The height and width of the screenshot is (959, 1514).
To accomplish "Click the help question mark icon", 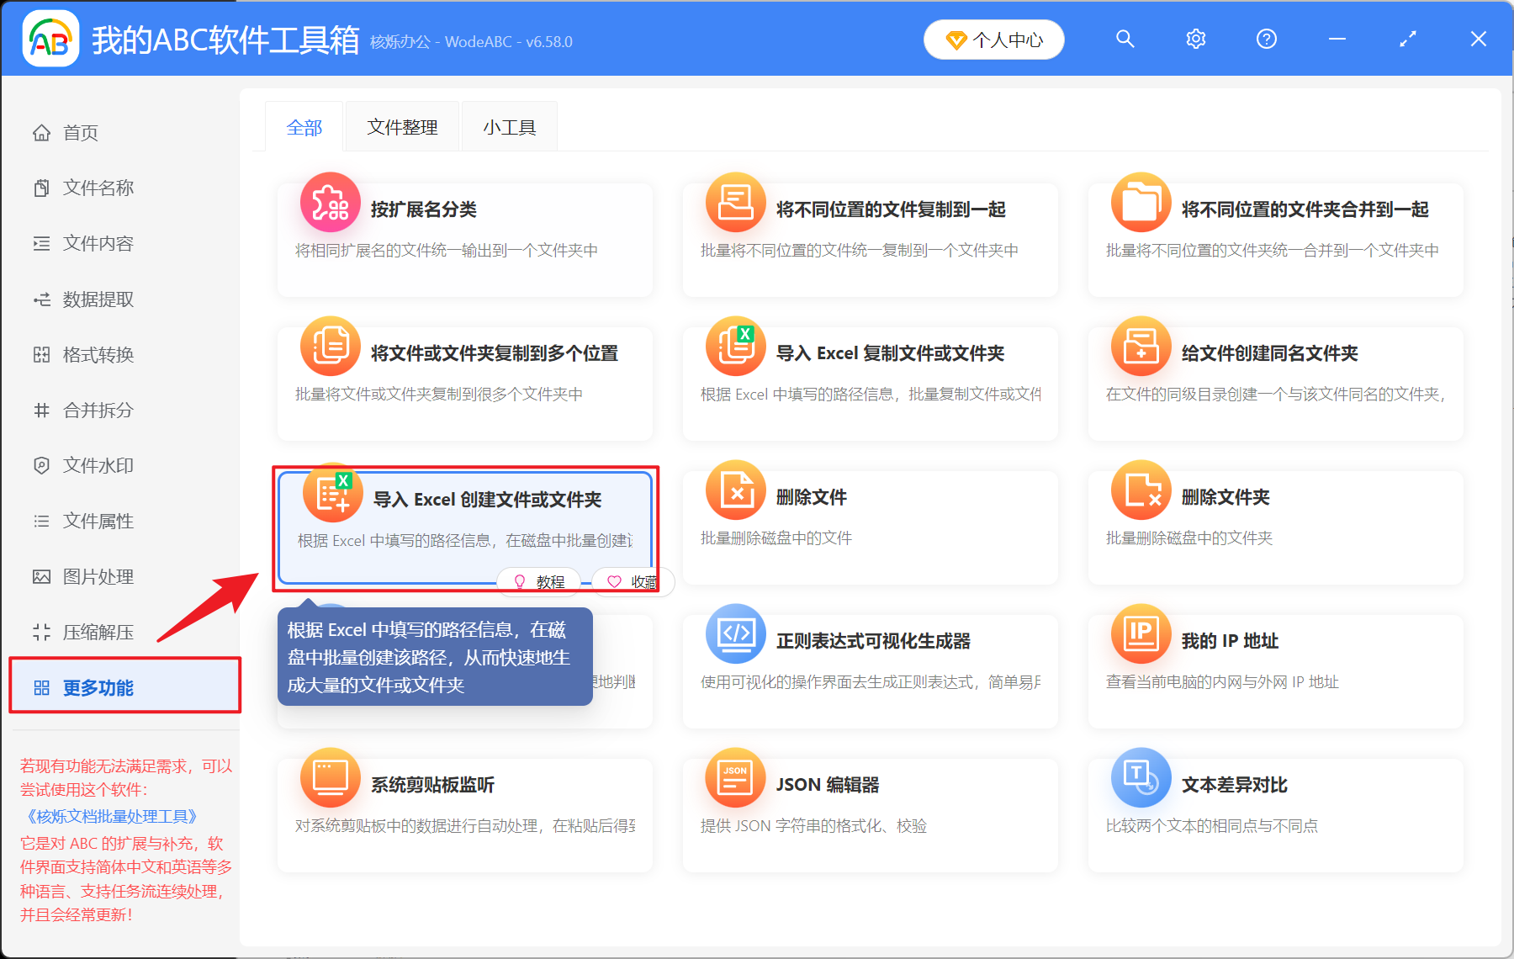I will pos(1266,39).
